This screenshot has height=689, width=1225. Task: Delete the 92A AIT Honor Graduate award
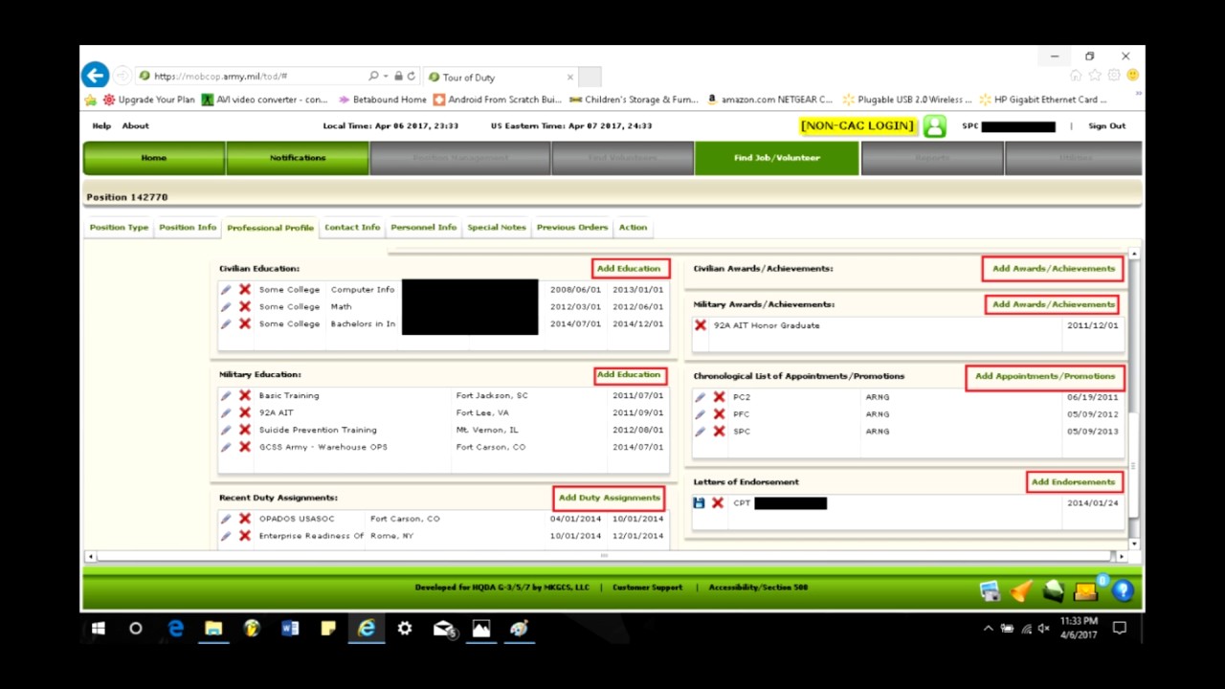point(700,324)
